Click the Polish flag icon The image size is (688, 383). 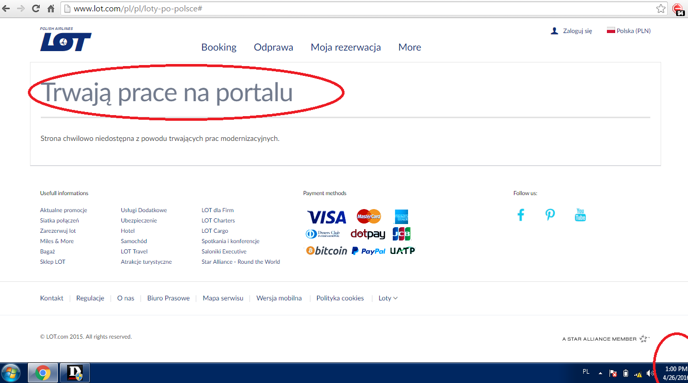coord(611,31)
